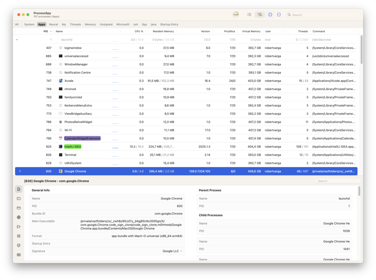
Task: Open the terminal-style sidebar icon
Action: pyautogui.click(x=19, y=199)
